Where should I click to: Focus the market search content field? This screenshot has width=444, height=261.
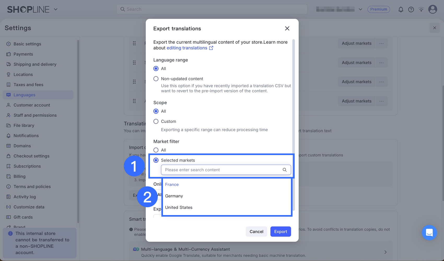226,170
